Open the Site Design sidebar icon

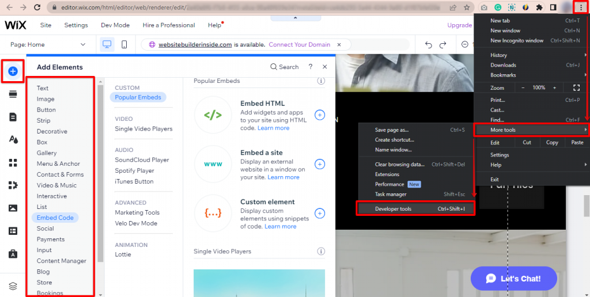13,139
